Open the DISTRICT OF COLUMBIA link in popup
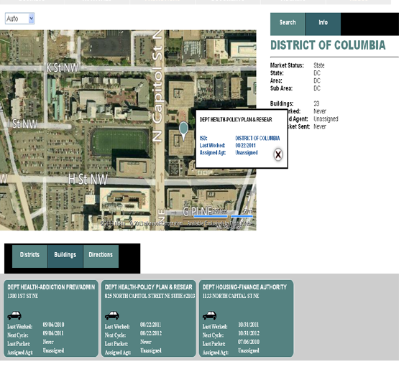 (257, 138)
